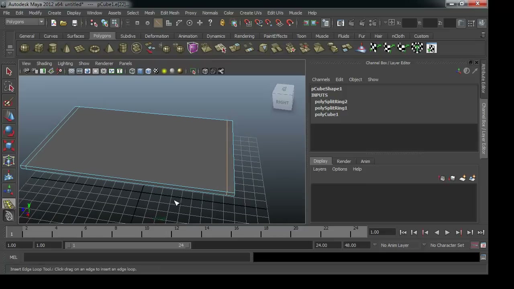The width and height of the screenshot is (514, 289).
Task: Activate the Rotate tool sphere icon
Action: point(9,131)
